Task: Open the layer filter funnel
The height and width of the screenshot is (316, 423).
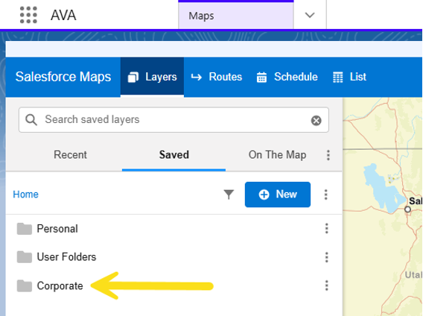Action: tap(229, 195)
